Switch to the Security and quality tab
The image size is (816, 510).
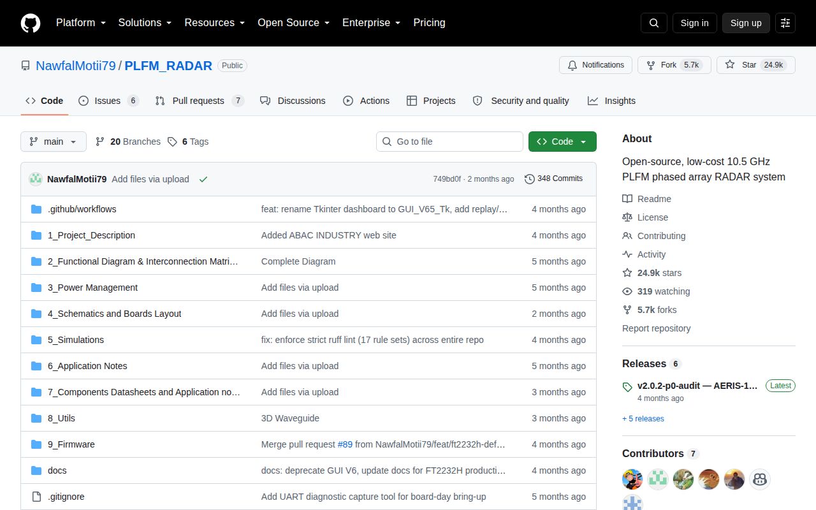(521, 101)
